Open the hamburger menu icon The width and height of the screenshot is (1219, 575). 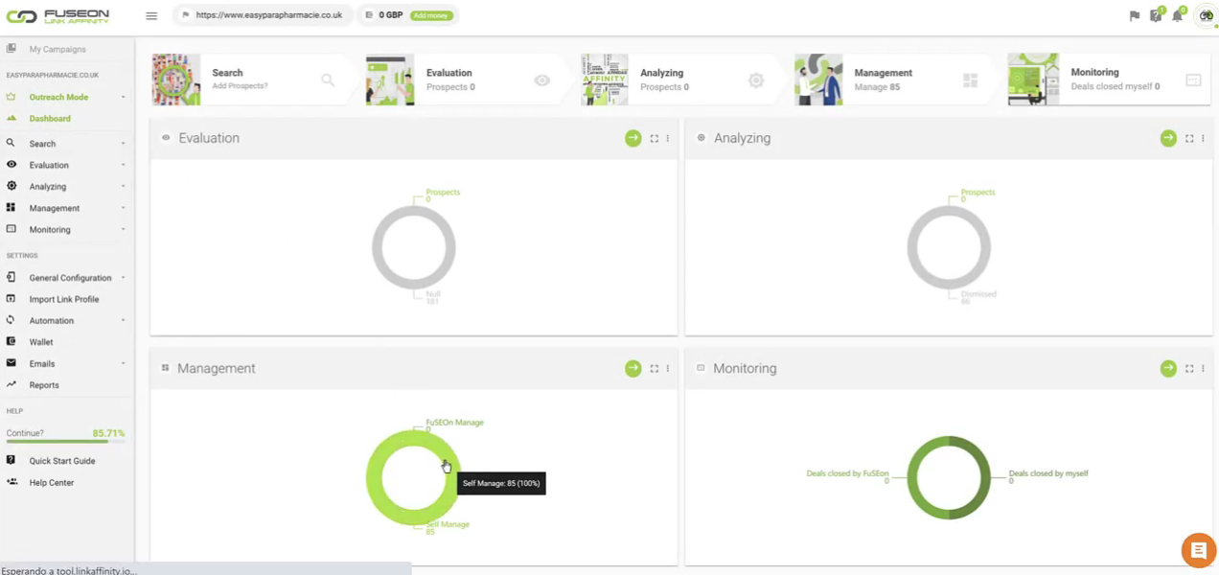point(151,15)
